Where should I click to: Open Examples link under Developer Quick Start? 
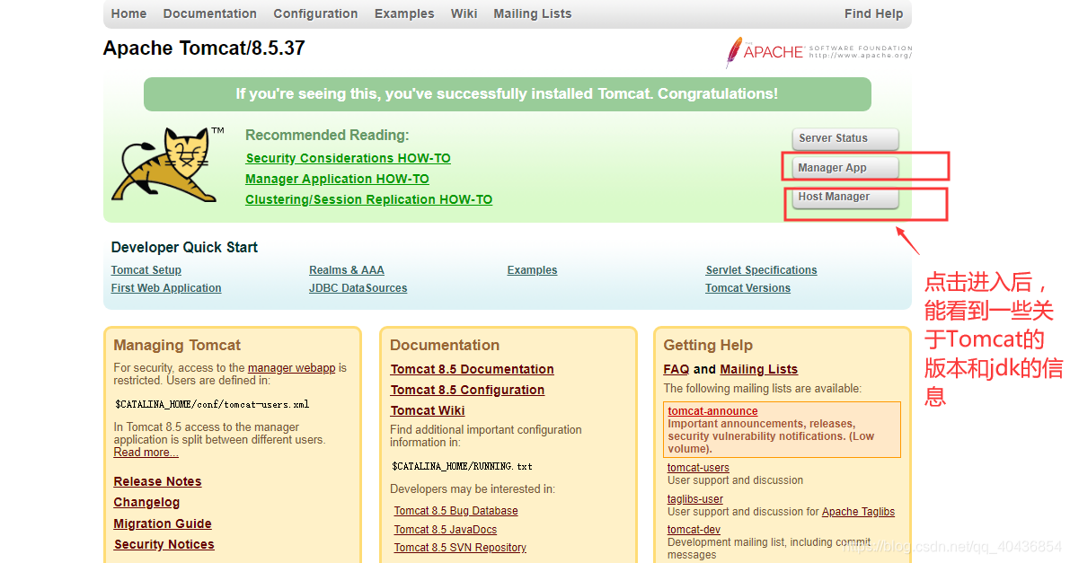coord(532,270)
